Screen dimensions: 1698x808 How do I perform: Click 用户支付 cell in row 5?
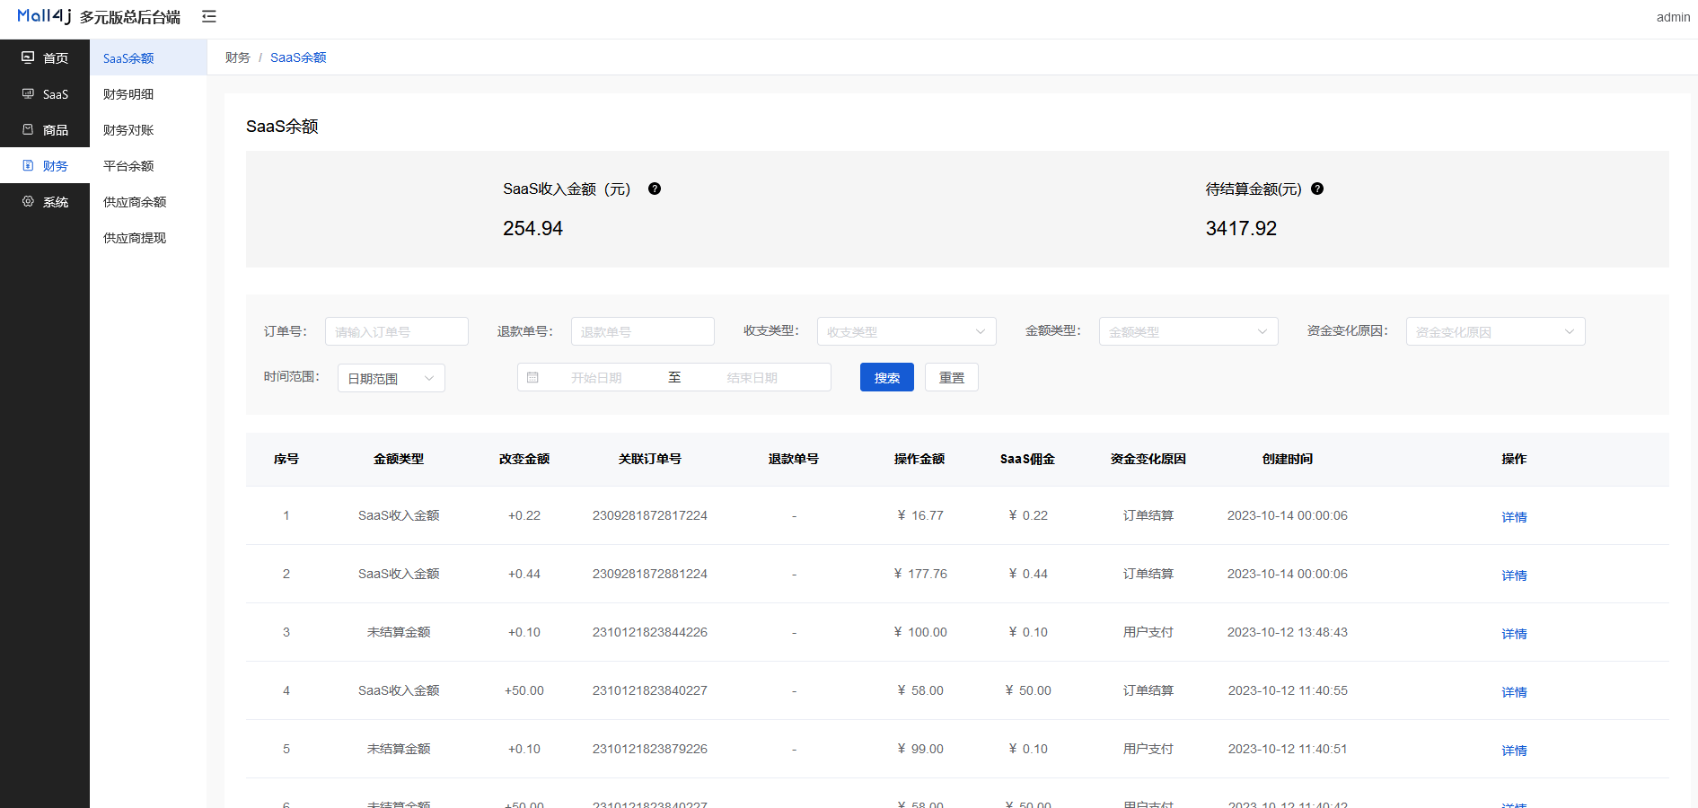point(1148,749)
